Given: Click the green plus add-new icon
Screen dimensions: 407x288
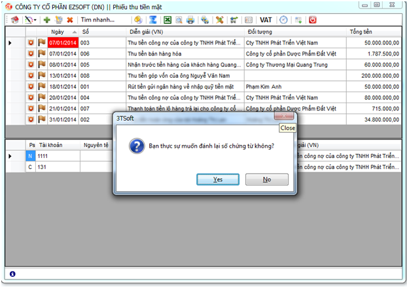Looking at the screenshot, I should (46, 20).
